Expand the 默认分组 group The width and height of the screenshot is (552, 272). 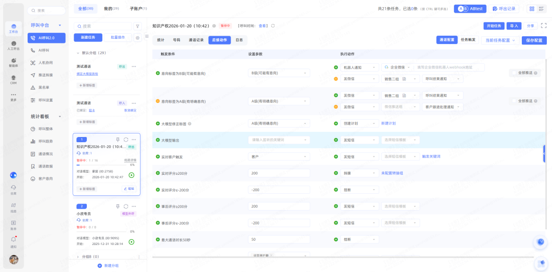pos(78,53)
